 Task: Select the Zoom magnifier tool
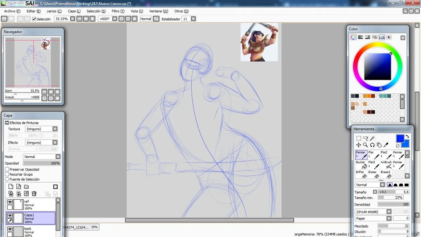(x=365, y=145)
